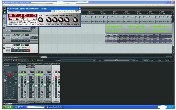Viewport: 176px width, 110px height.
Task: Click mixer channel 5 FX button
Action: click(x=59, y=85)
